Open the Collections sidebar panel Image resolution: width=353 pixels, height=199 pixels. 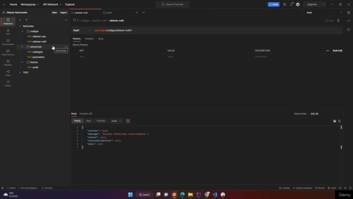[x=8, y=22]
